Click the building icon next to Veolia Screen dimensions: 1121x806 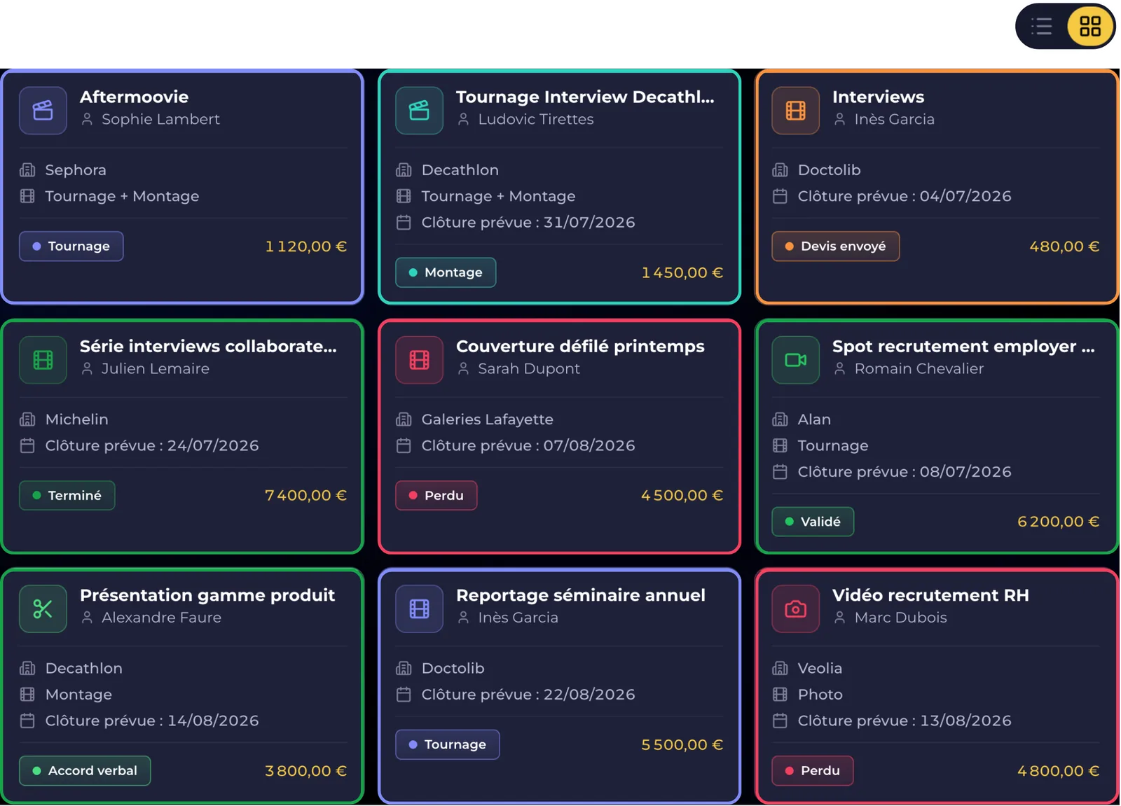pyautogui.click(x=780, y=669)
